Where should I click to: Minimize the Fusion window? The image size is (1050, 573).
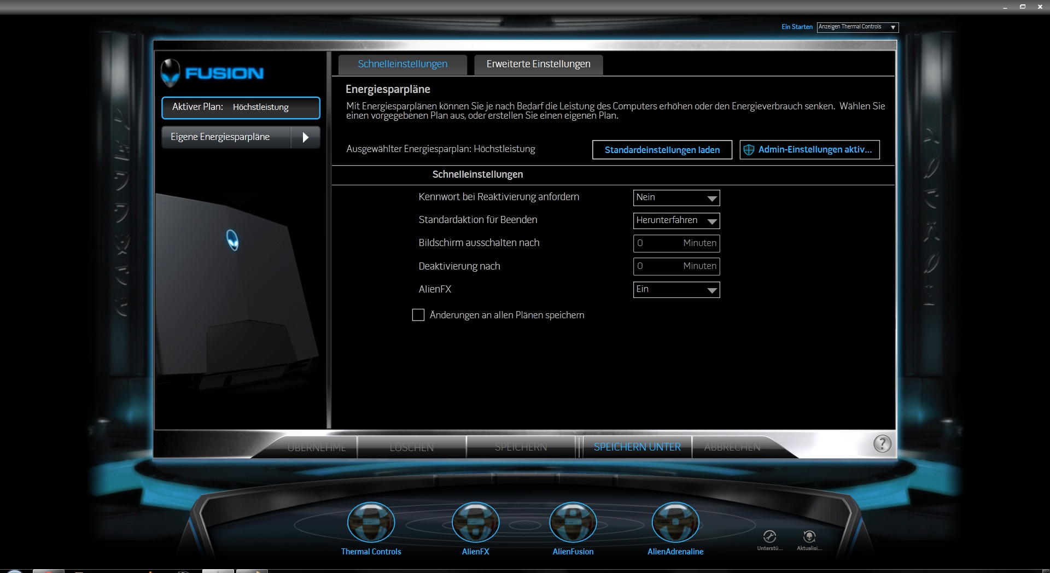point(1005,7)
